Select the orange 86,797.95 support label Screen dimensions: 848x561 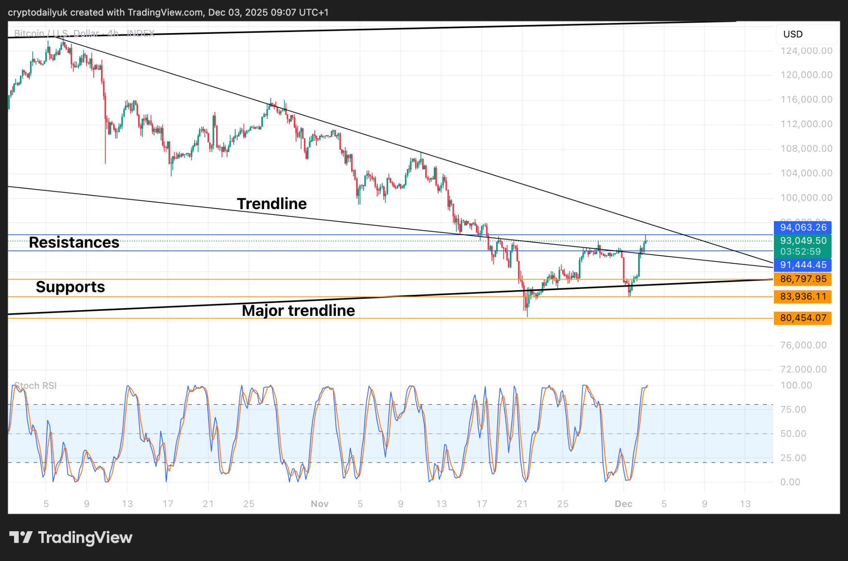802,279
